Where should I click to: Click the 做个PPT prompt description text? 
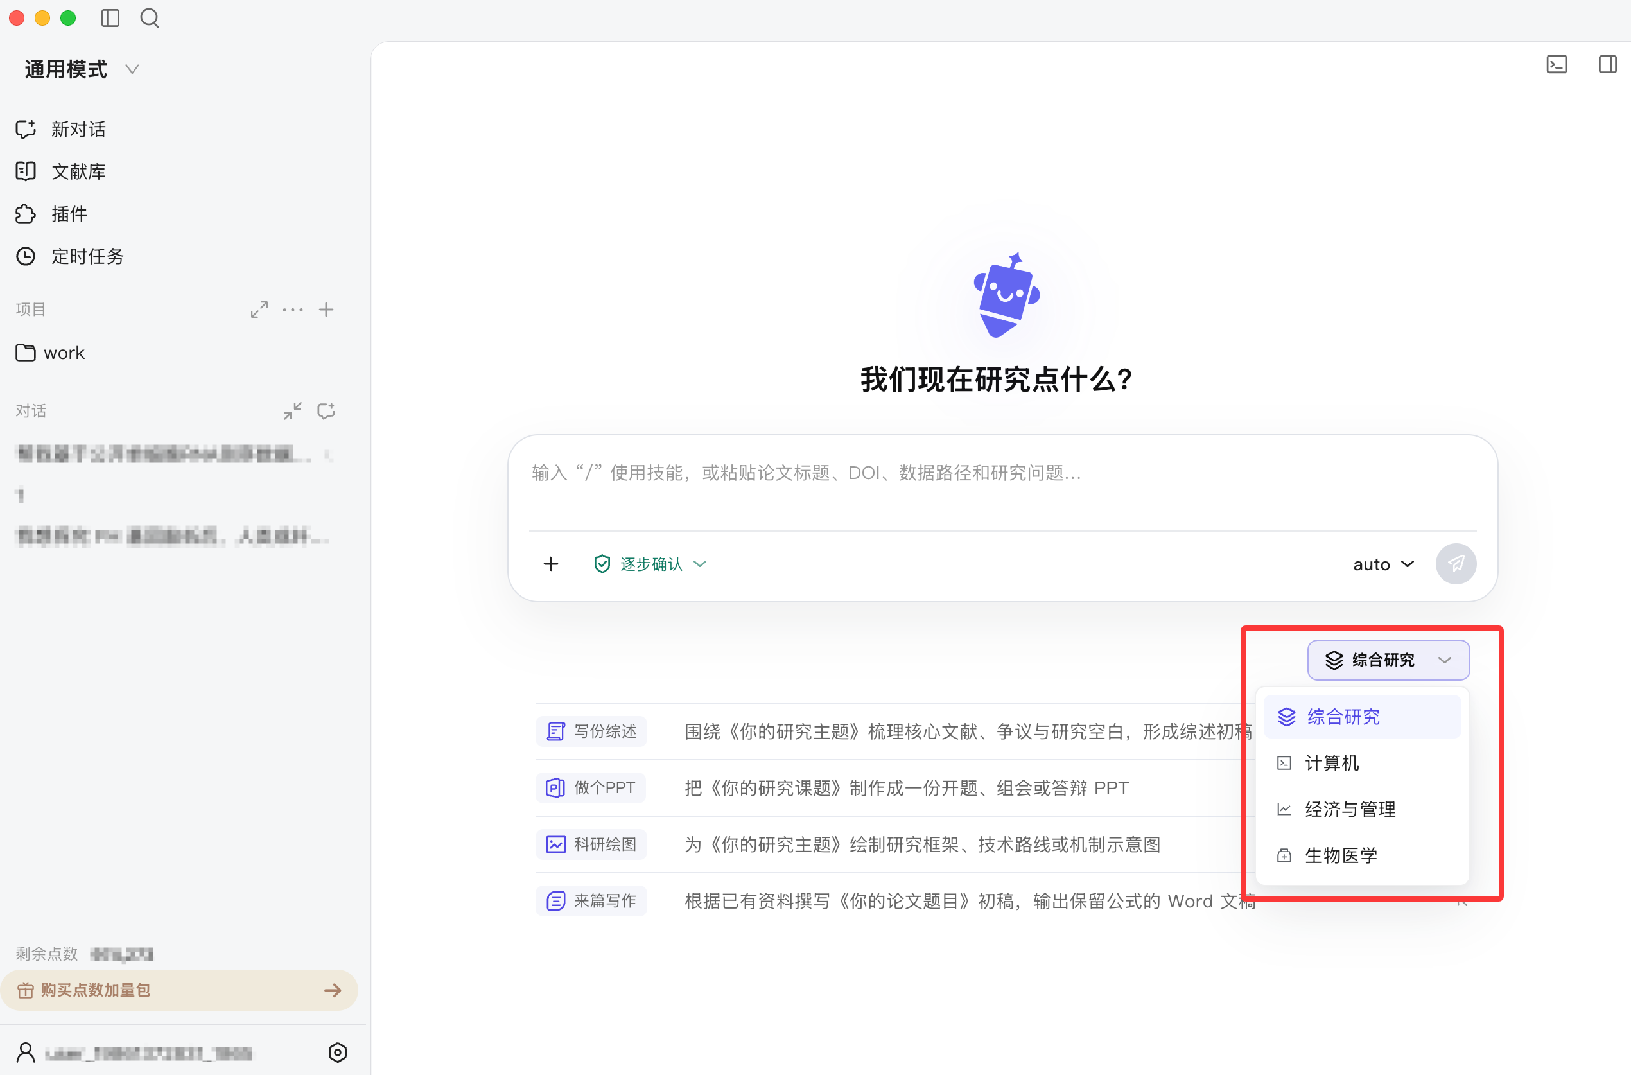point(906,789)
